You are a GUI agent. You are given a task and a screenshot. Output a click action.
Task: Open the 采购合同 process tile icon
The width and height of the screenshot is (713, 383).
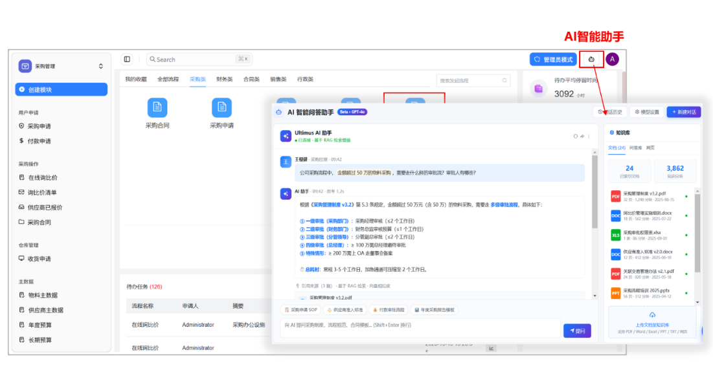point(157,107)
